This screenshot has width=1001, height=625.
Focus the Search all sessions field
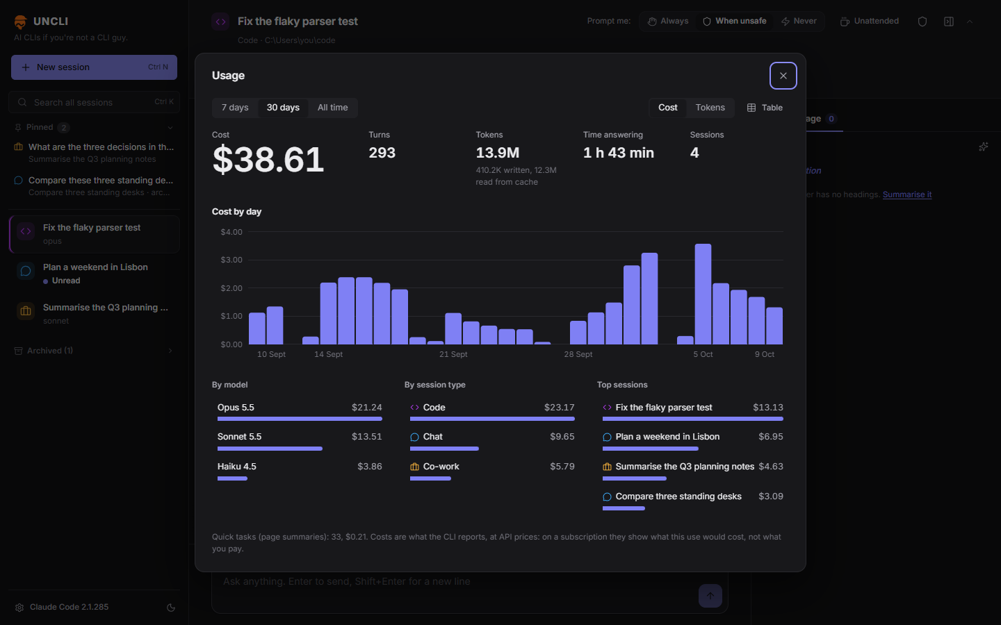pos(95,103)
